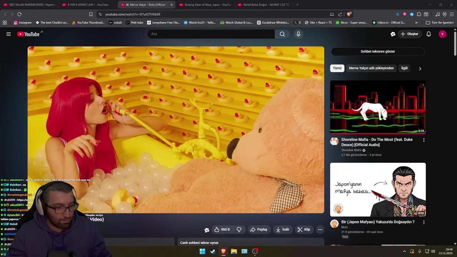Viewport: 457px width, 257px height.
Task: Dislike the video with thumbs down
Action: [239, 230]
